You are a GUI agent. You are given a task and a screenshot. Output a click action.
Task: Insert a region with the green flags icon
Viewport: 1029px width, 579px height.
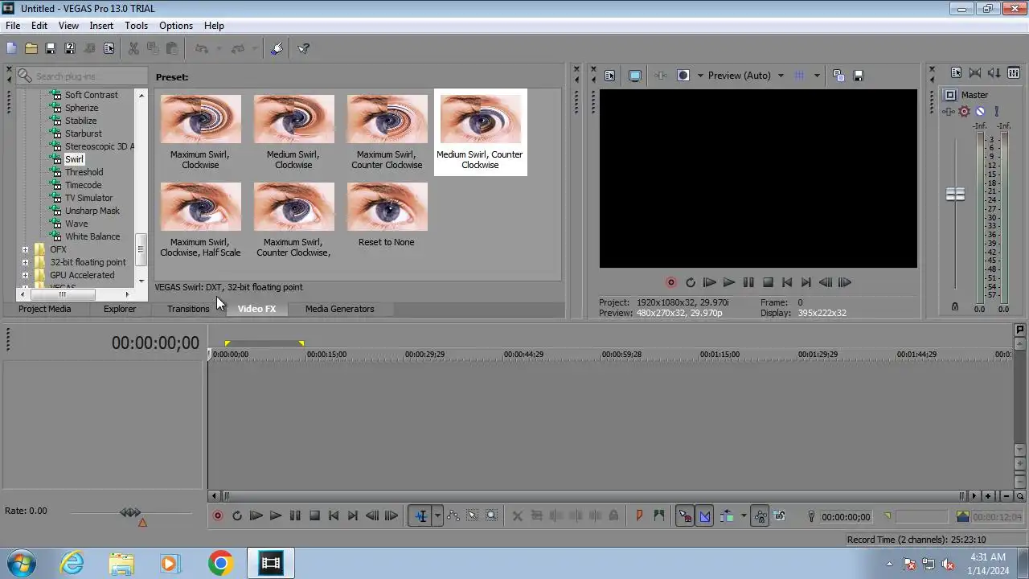tap(659, 516)
